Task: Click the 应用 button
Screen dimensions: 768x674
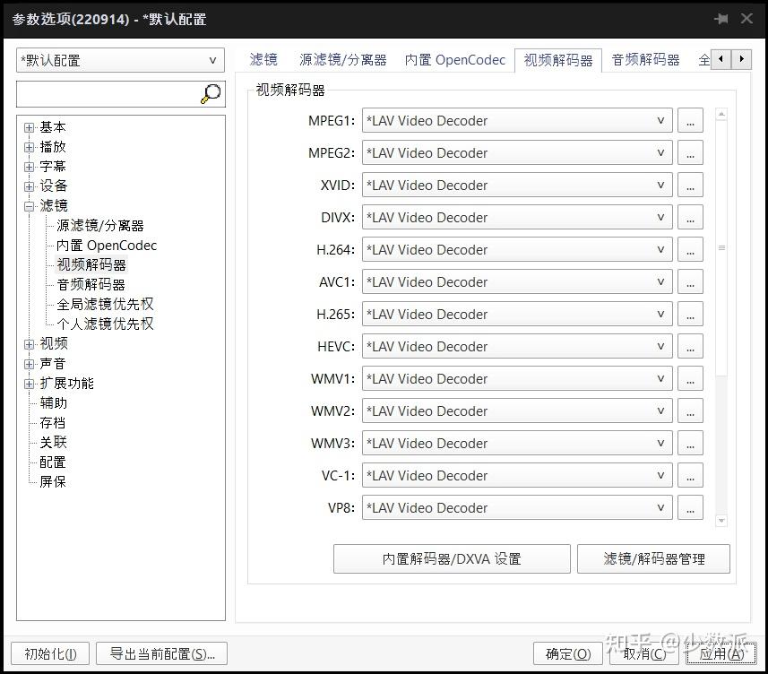Action: click(x=720, y=653)
